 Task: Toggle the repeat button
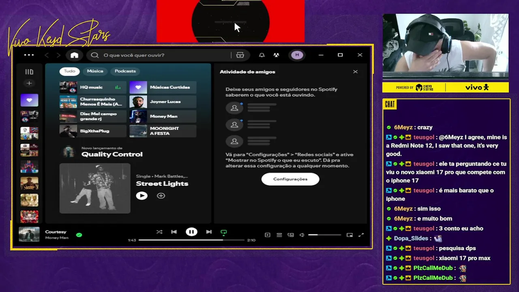(224, 232)
